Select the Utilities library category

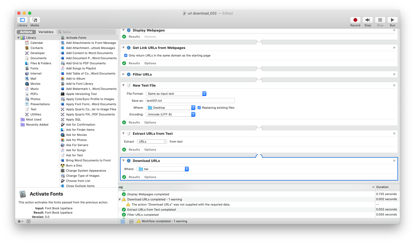(x=36, y=114)
